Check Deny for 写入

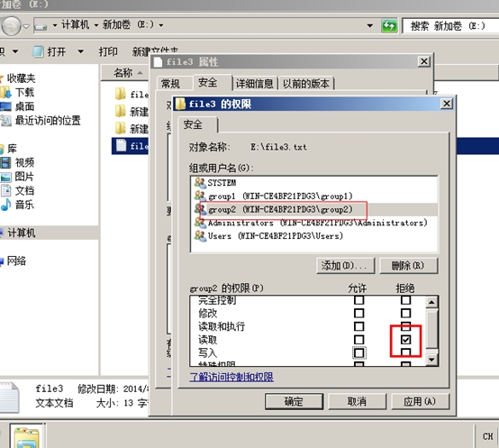coord(405,352)
